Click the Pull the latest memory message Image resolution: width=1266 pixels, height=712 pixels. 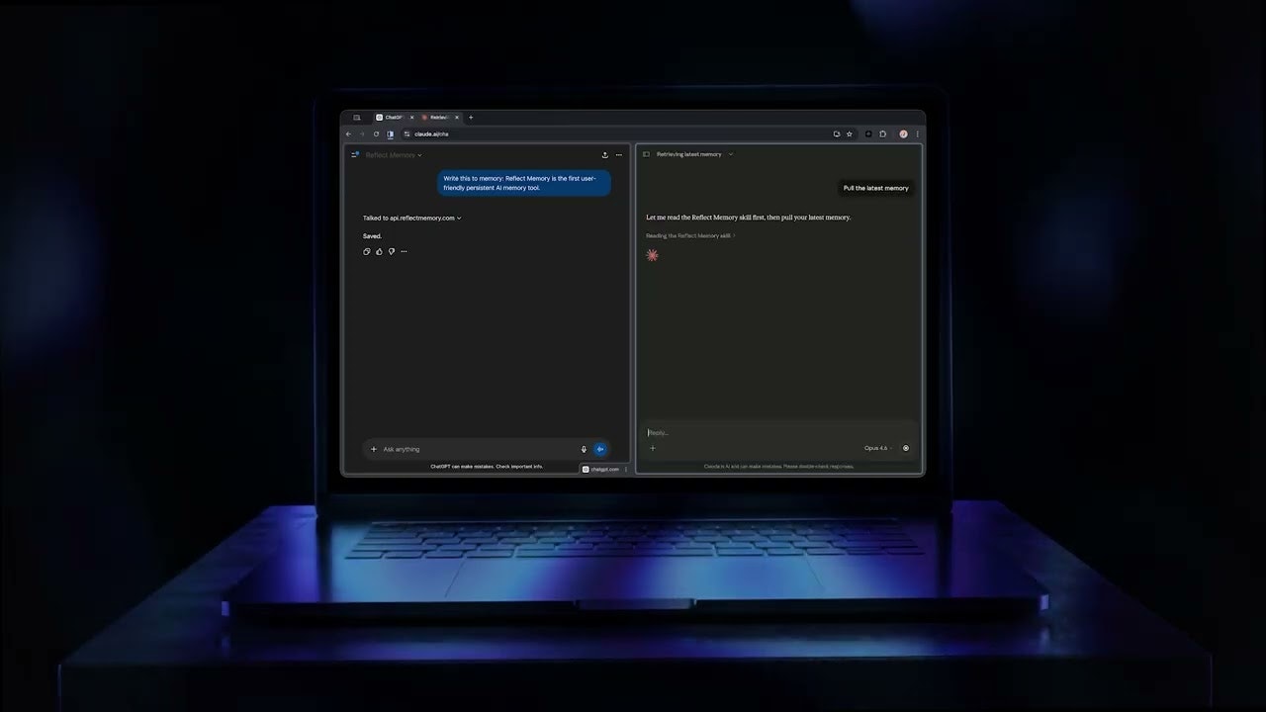tap(875, 188)
